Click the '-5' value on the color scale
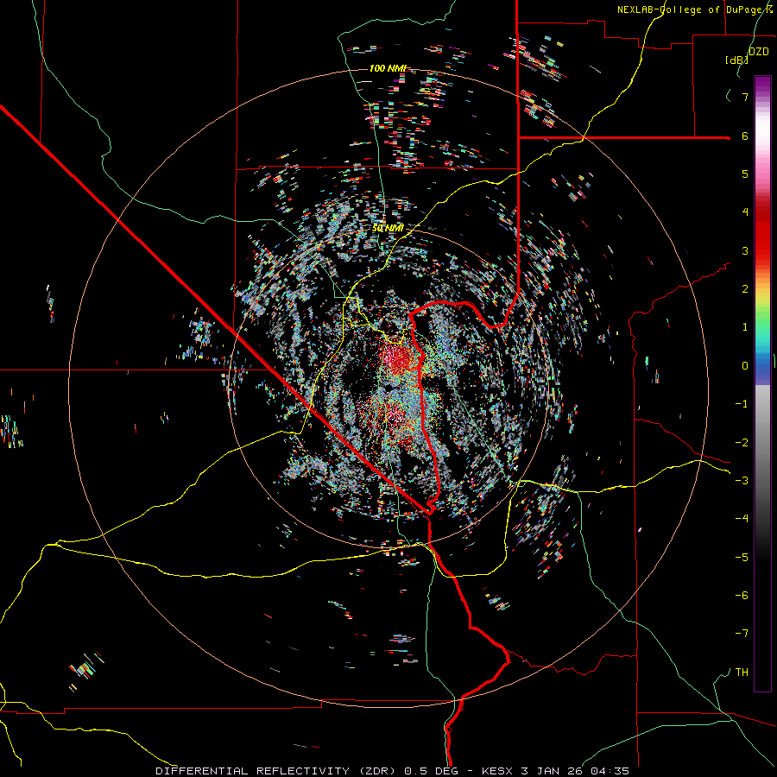This screenshot has height=777, width=777. pyautogui.click(x=742, y=558)
